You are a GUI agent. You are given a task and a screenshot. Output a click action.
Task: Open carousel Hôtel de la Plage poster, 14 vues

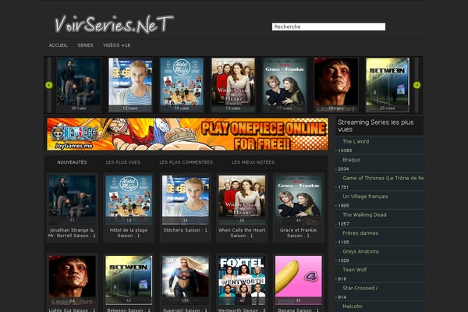pyautogui.click(x=182, y=85)
